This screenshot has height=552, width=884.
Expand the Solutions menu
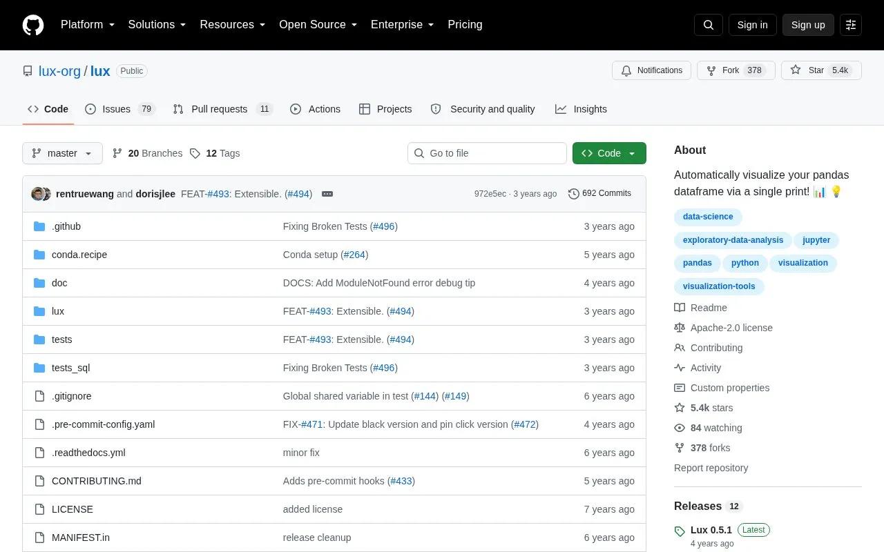click(157, 25)
